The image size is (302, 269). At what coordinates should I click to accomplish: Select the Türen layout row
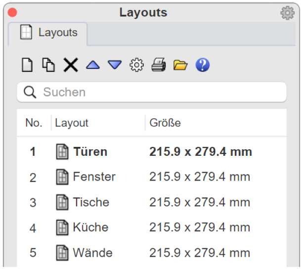tap(152, 152)
